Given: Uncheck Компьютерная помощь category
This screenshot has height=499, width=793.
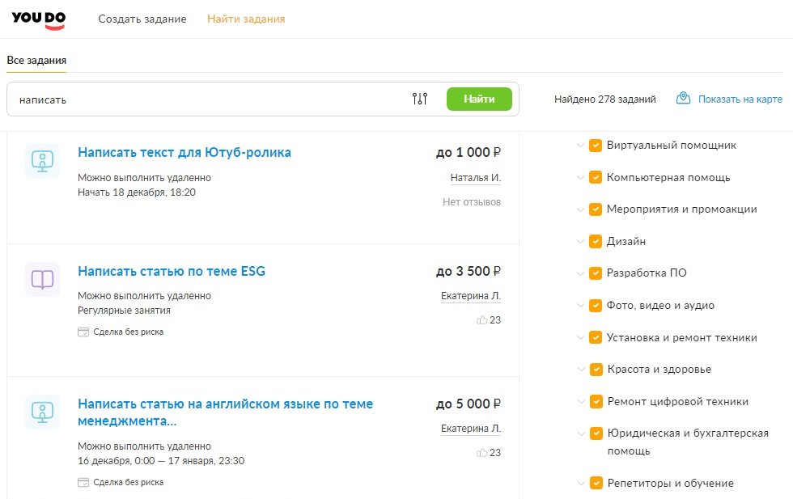Looking at the screenshot, I should coord(596,177).
